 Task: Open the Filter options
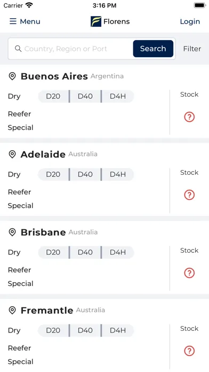point(192,49)
